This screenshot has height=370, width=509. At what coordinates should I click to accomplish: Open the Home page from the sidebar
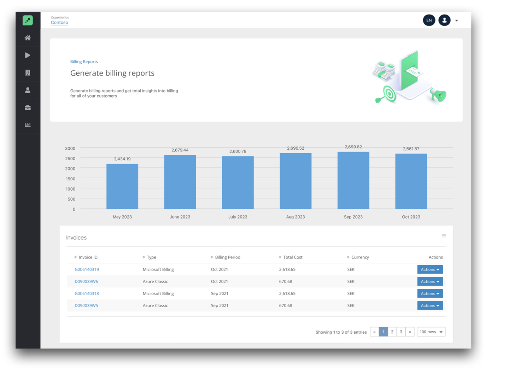[28, 38]
